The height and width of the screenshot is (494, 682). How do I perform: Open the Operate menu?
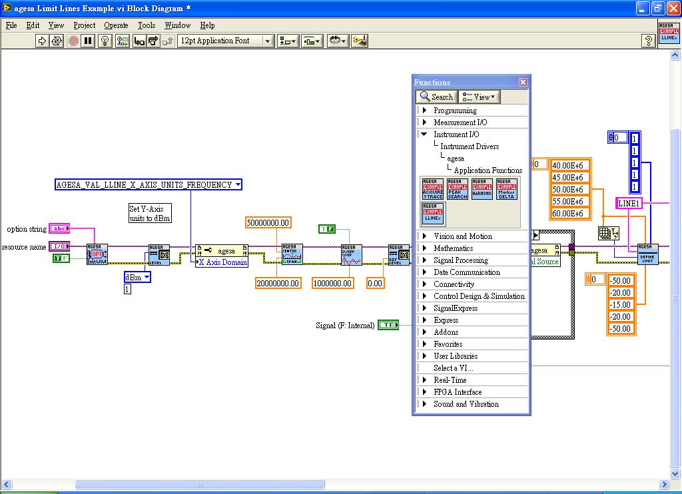[116, 25]
